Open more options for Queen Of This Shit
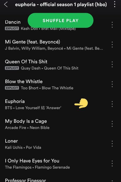 pyautogui.click(x=112, y=64)
